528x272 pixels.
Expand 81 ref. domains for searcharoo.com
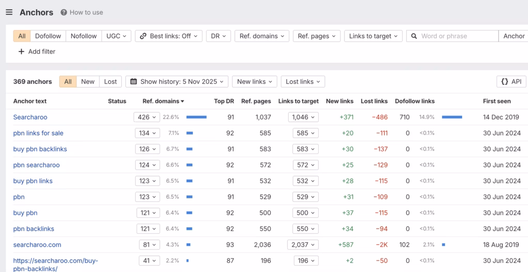[x=150, y=245]
